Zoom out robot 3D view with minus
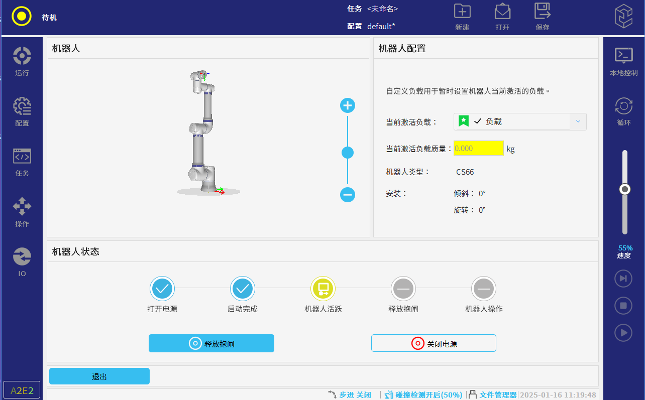The width and height of the screenshot is (645, 400). click(x=348, y=194)
